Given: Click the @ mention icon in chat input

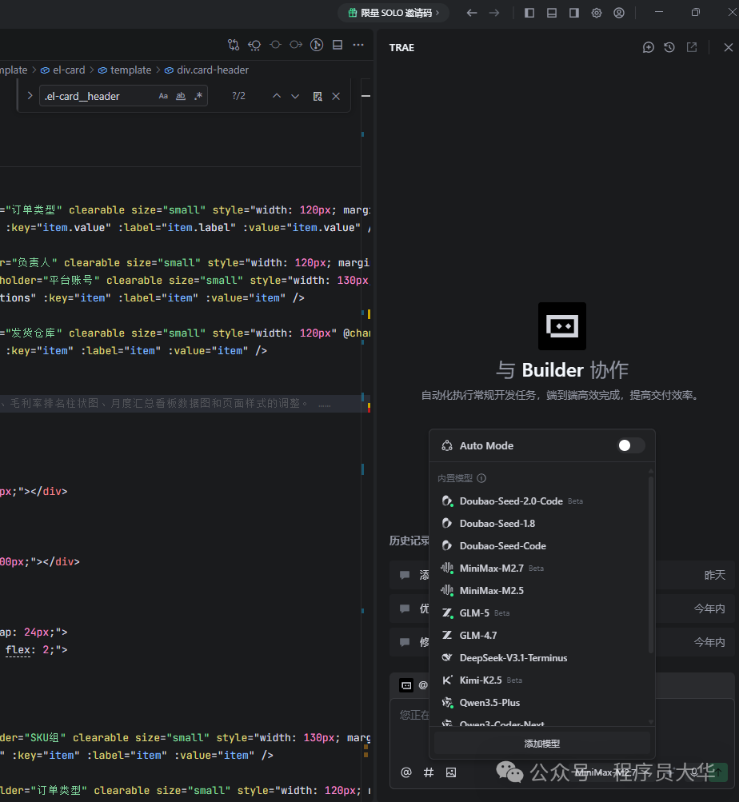Looking at the screenshot, I should coord(406,772).
